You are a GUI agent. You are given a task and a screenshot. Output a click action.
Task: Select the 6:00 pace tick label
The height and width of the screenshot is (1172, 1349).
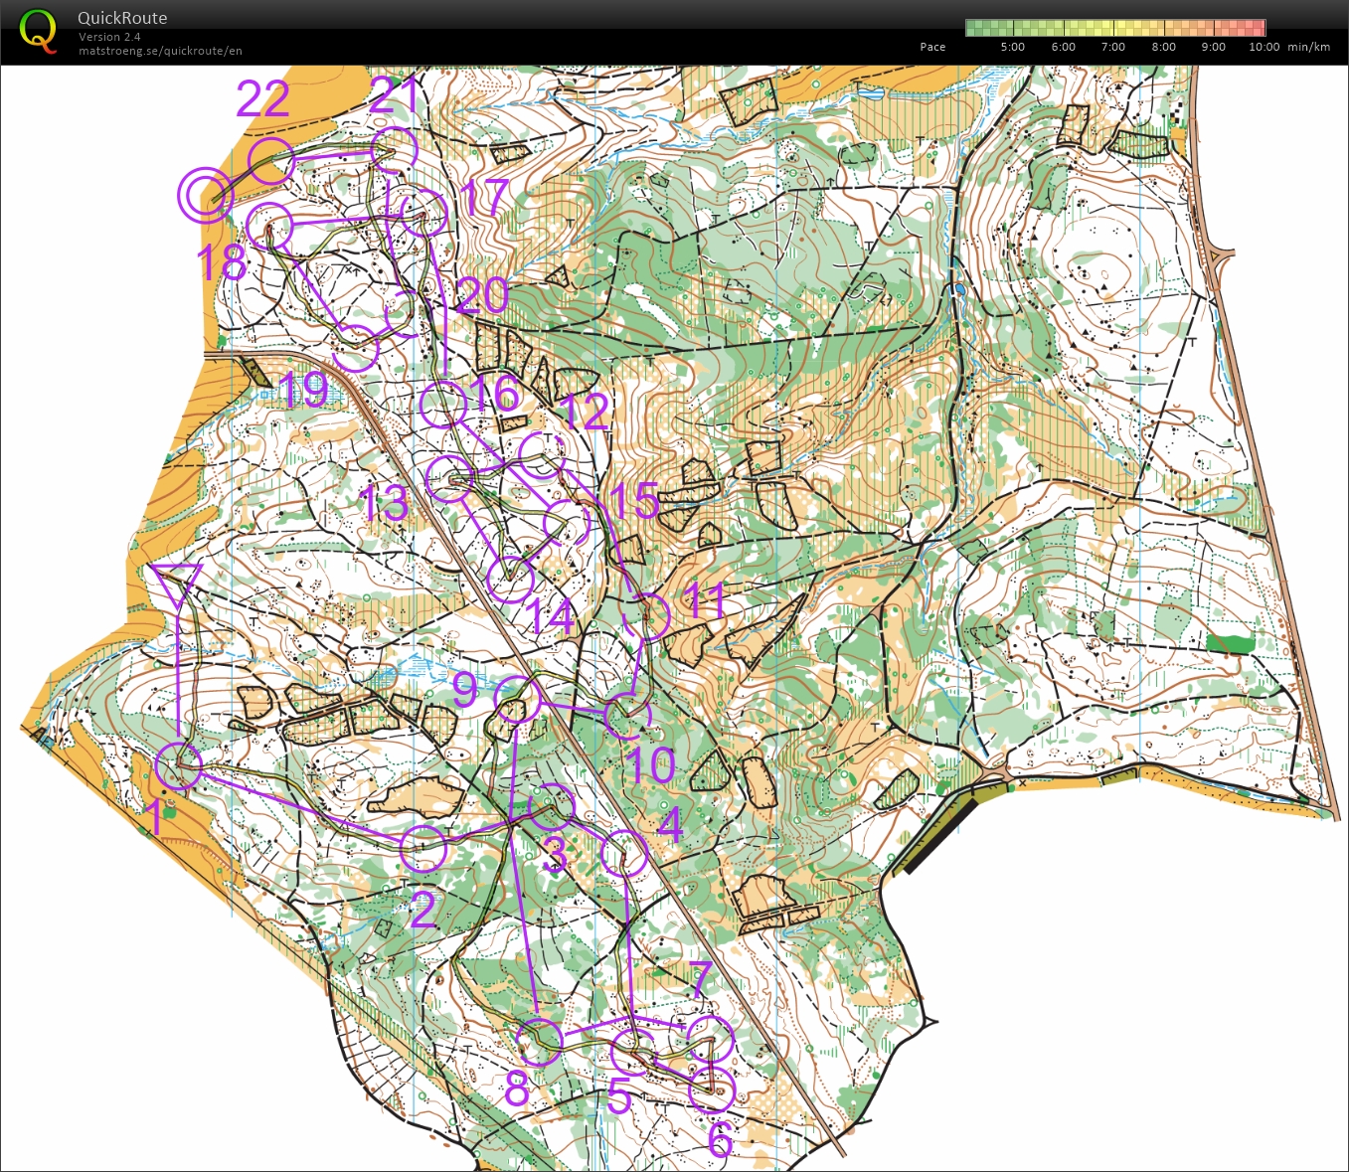[x=1063, y=47]
